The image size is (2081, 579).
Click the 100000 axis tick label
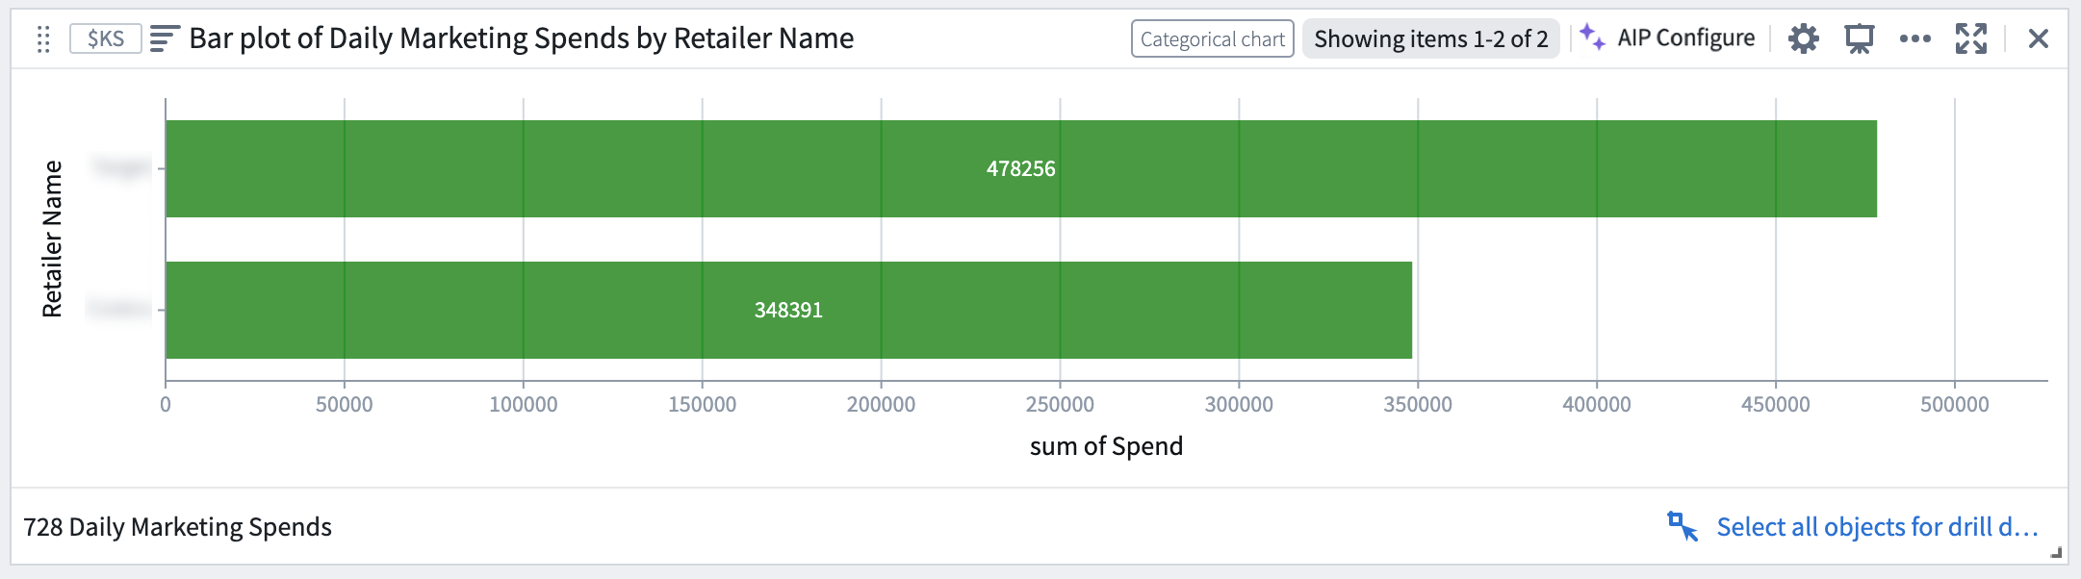click(x=523, y=404)
